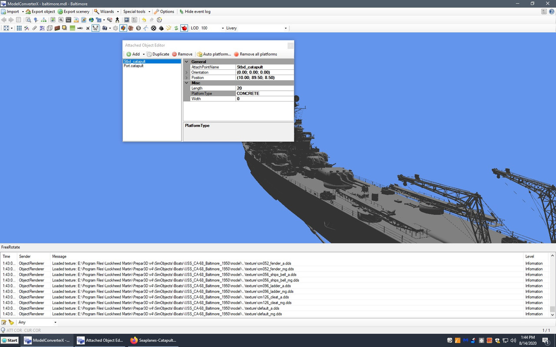Select Port.catapult in the object list
Viewport: 556px width, 347px height.
coord(152,66)
